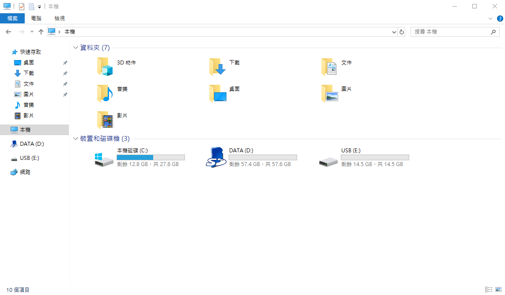The width and height of the screenshot is (505, 295).
Task: Click the 文件 icon in sidebar
Action: tap(18, 84)
